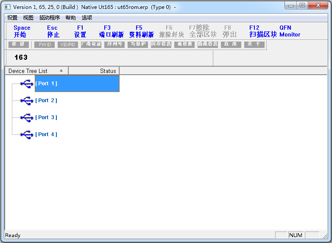The width and height of the screenshot is (332, 243).
Task: Click F6 擦除好块 erase good blocks
Action: 171,31
